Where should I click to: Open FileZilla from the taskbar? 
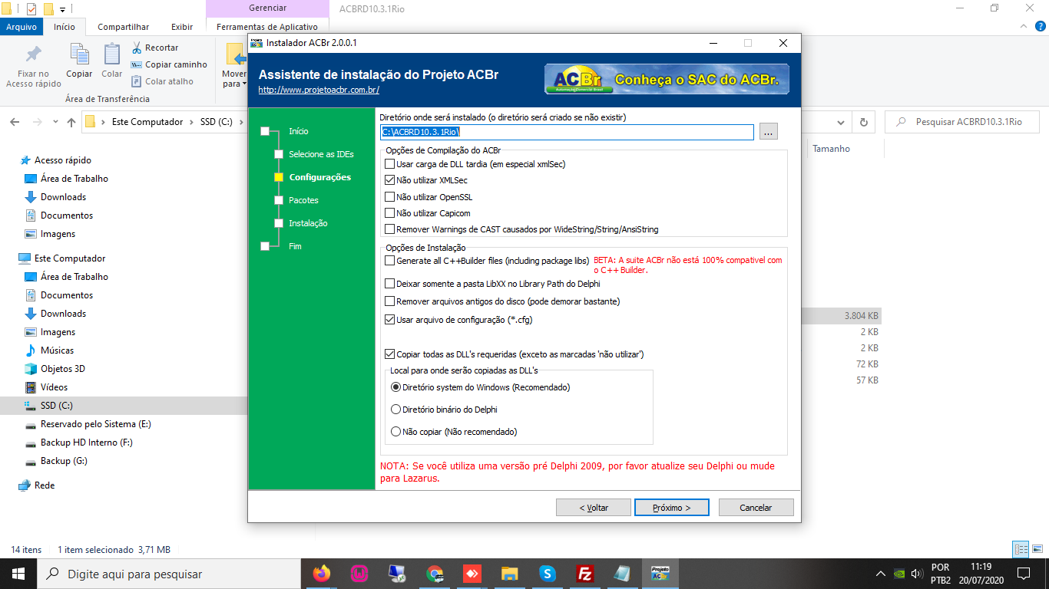585,574
